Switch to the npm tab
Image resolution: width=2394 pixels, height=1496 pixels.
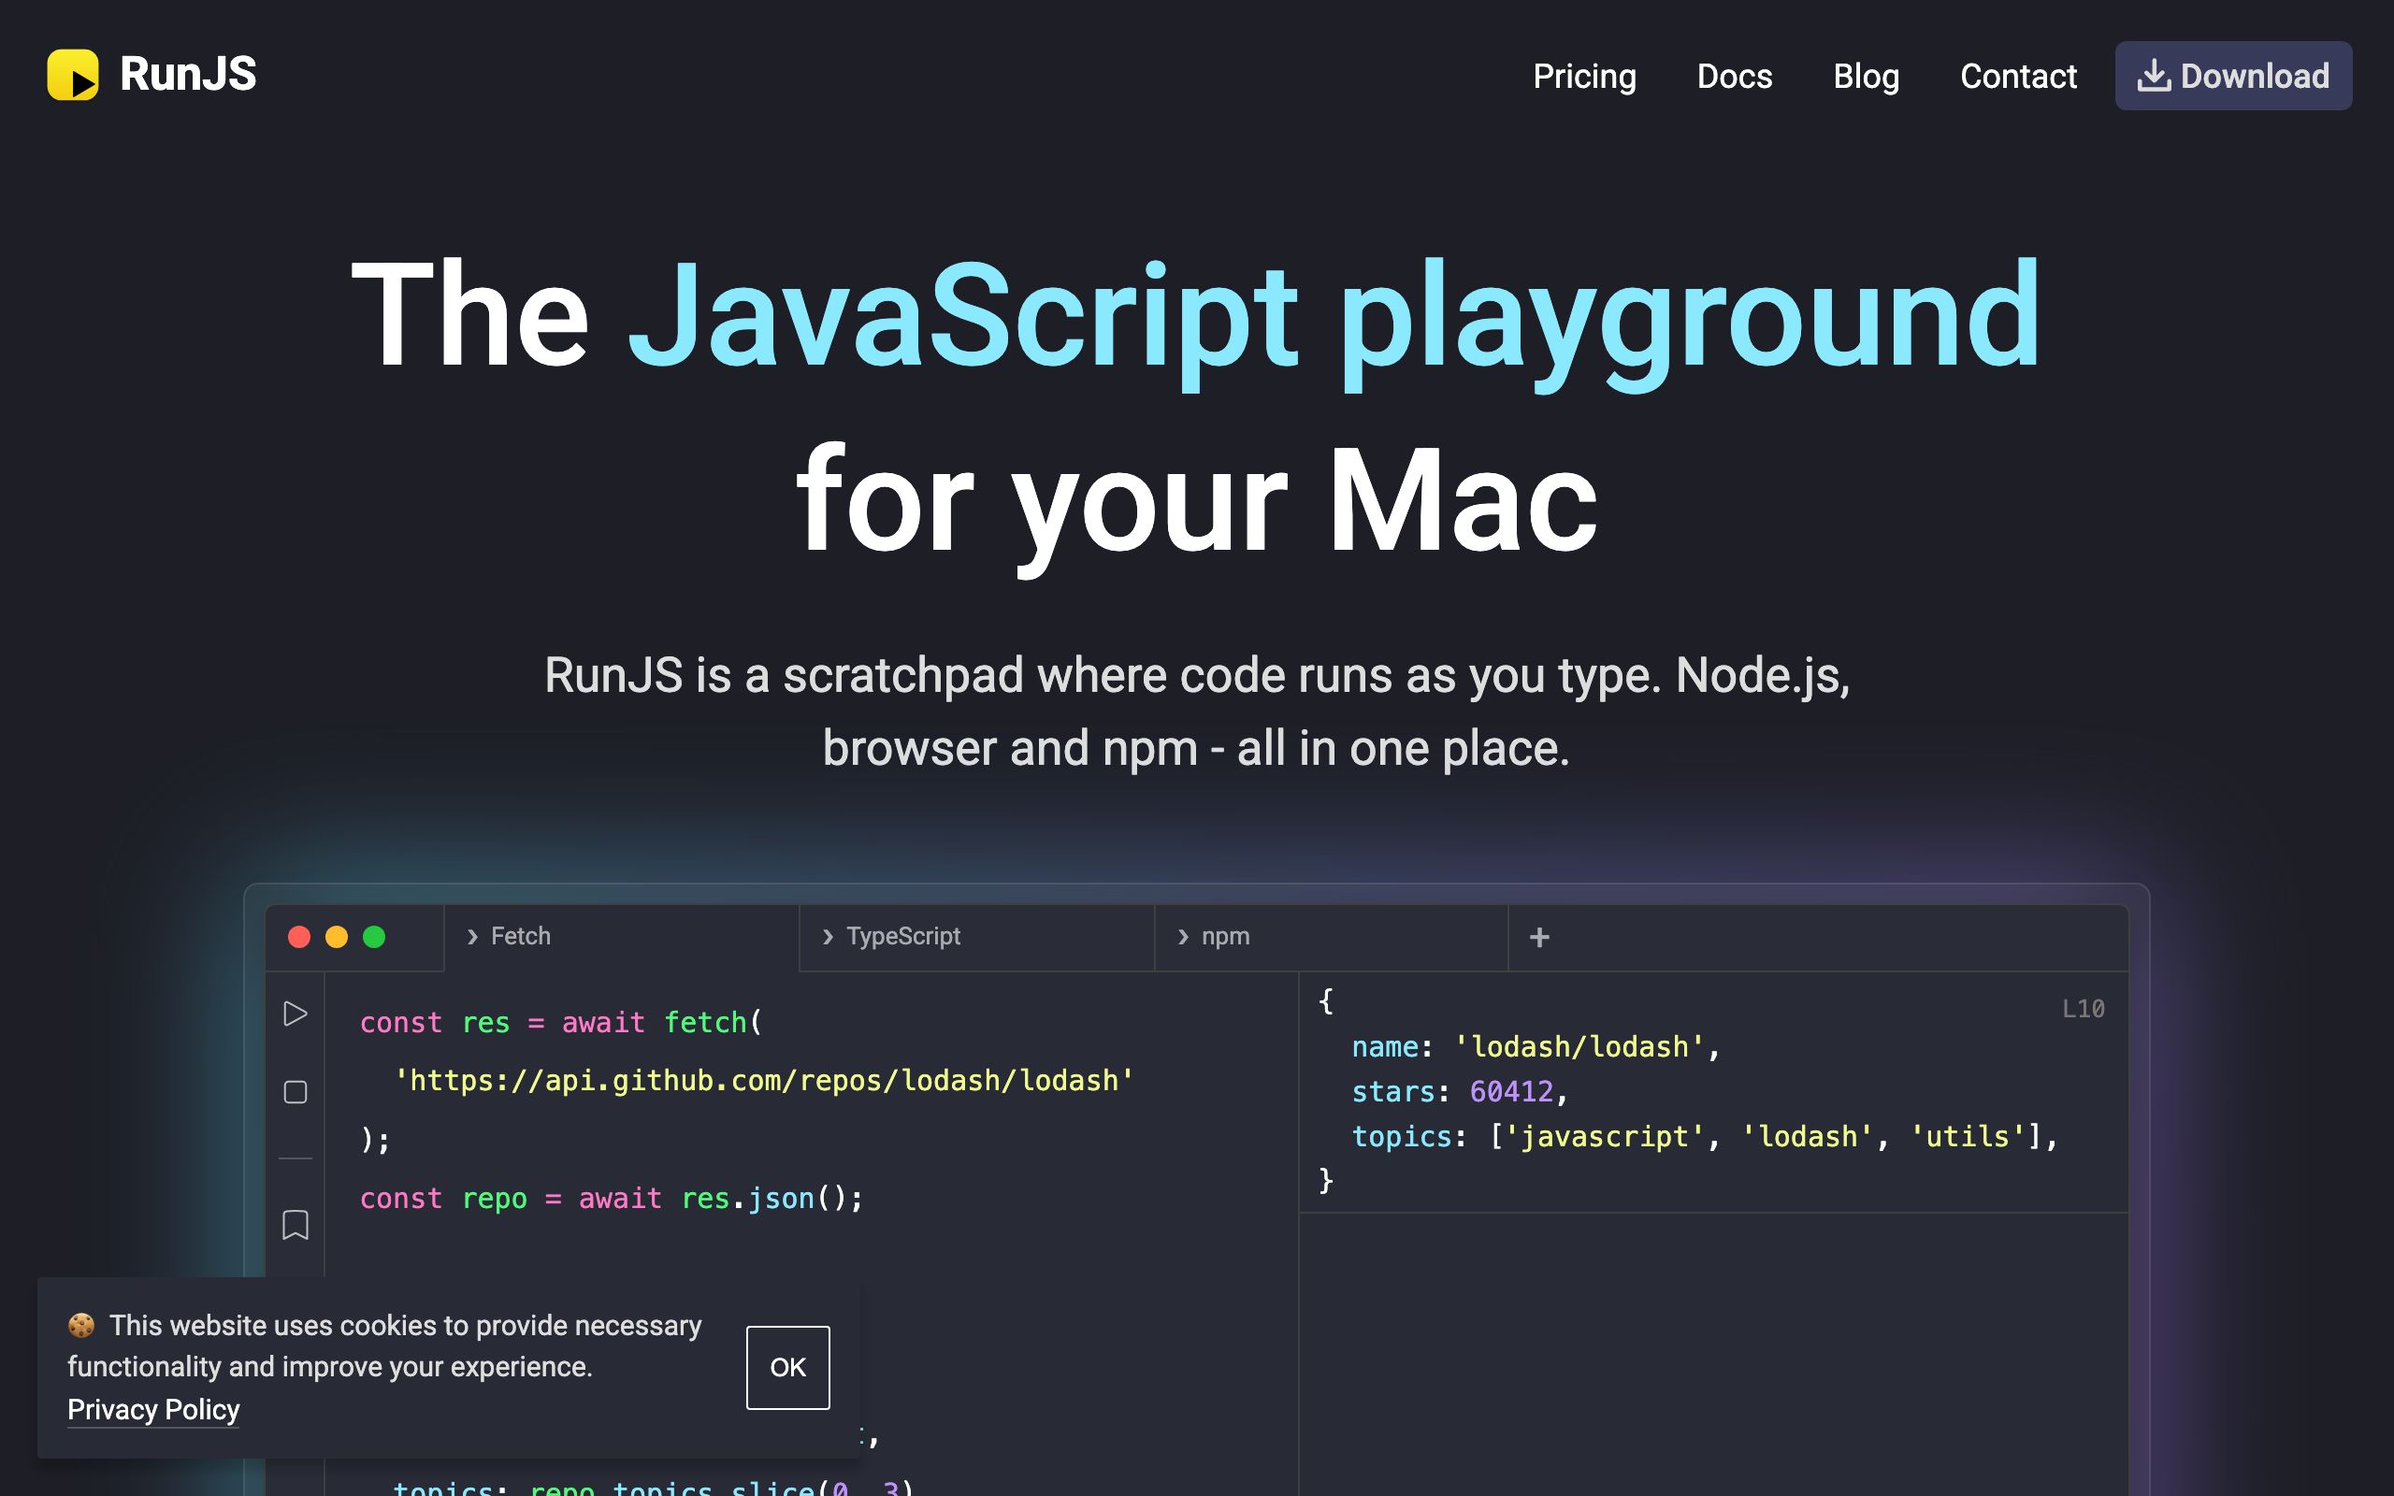pos(1332,936)
